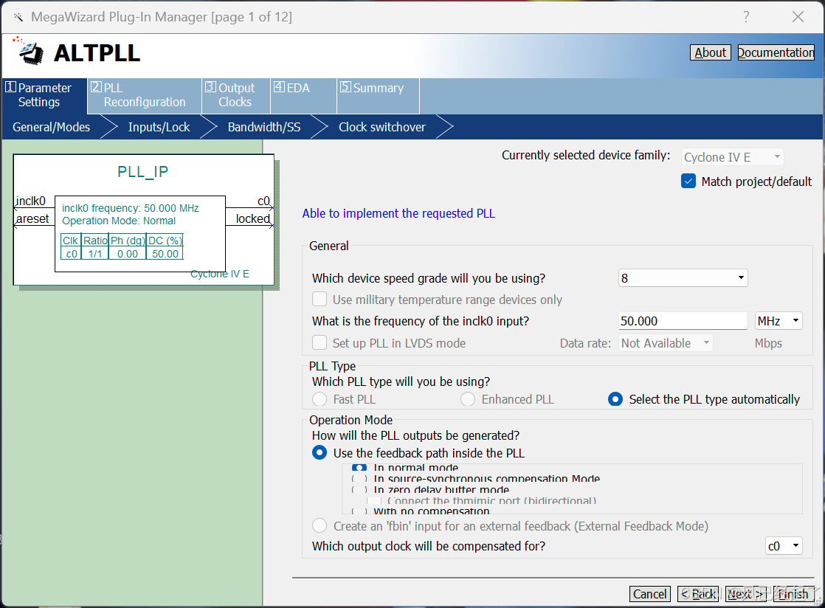The height and width of the screenshot is (608, 825).
Task: Select Use the feedback path inside PLL
Action: (x=320, y=453)
